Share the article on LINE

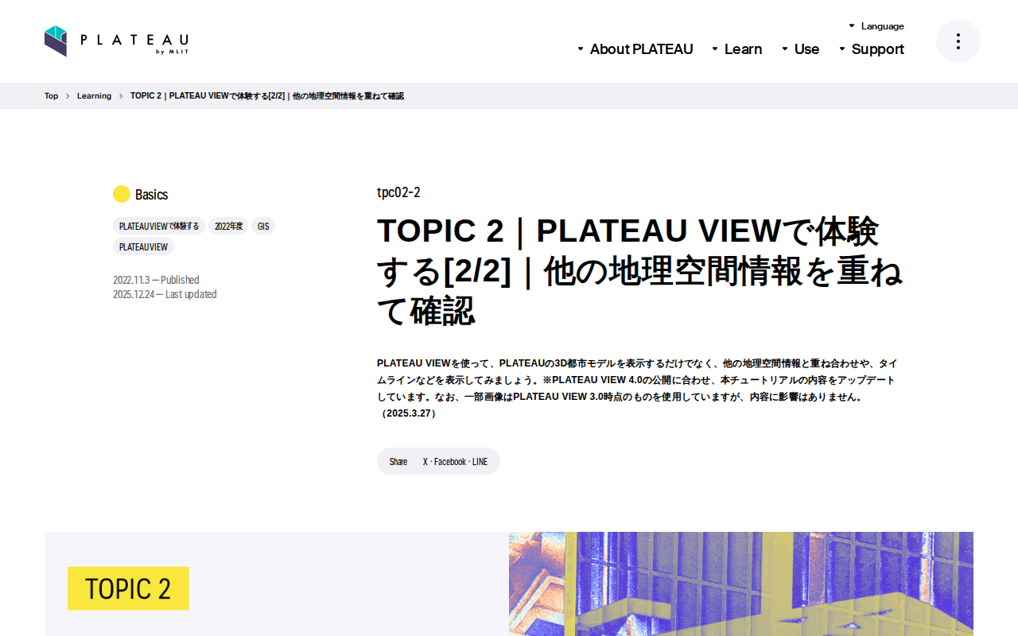point(480,462)
